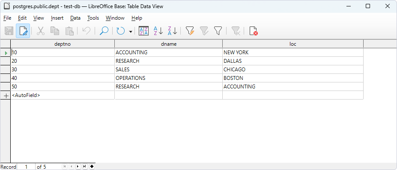Sort descending with the Z-A arrow icon

click(173, 31)
